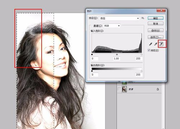Select the black point eyedropper in Levels
The width and height of the screenshot is (180, 129).
150,44
